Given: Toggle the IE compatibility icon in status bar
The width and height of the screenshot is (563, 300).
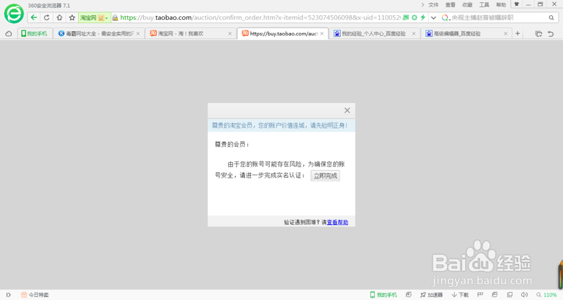Looking at the screenshot, I should pos(495,294).
